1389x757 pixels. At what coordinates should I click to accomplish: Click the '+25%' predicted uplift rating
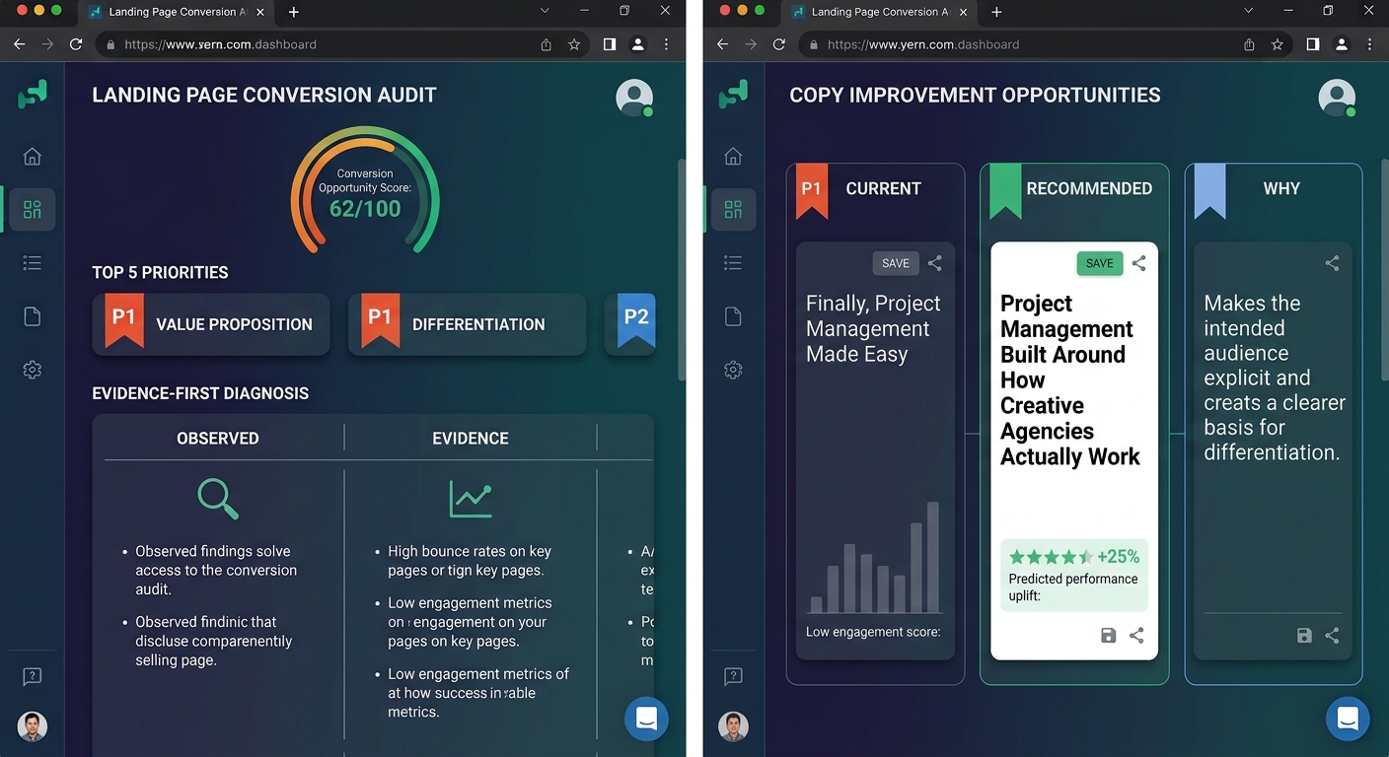coord(1073,556)
